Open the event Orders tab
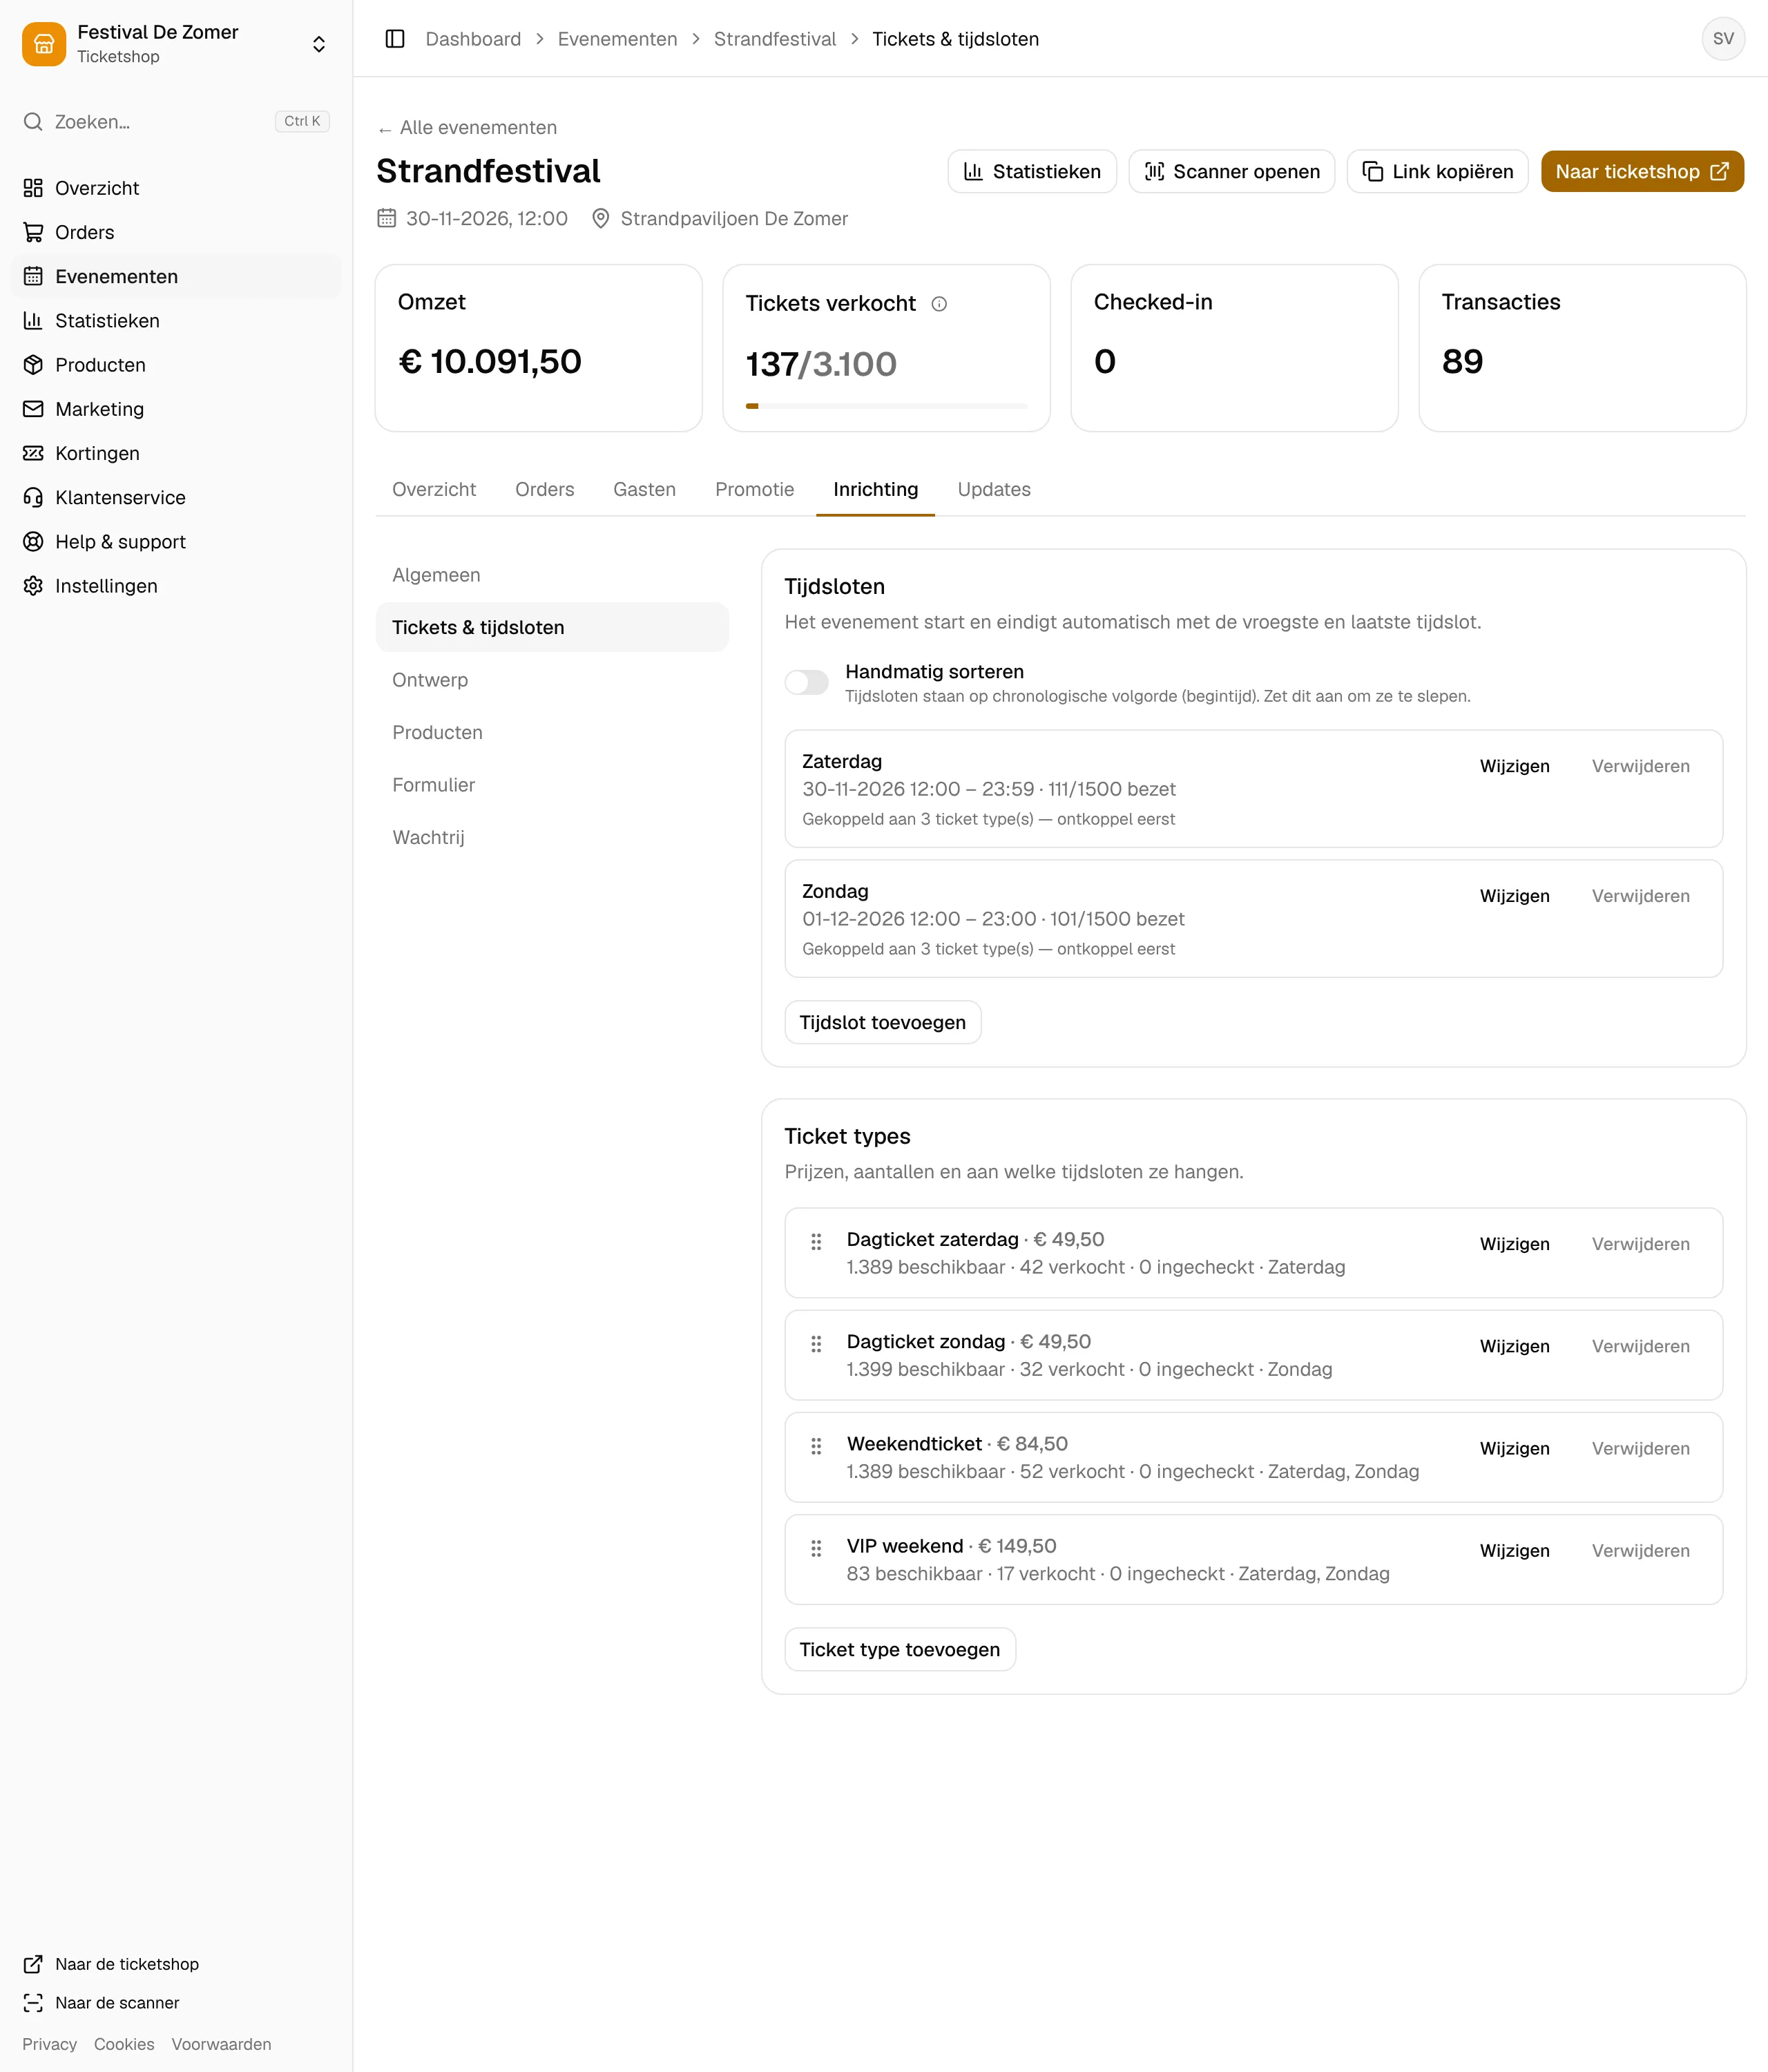The height and width of the screenshot is (2072, 1768). (545, 490)
